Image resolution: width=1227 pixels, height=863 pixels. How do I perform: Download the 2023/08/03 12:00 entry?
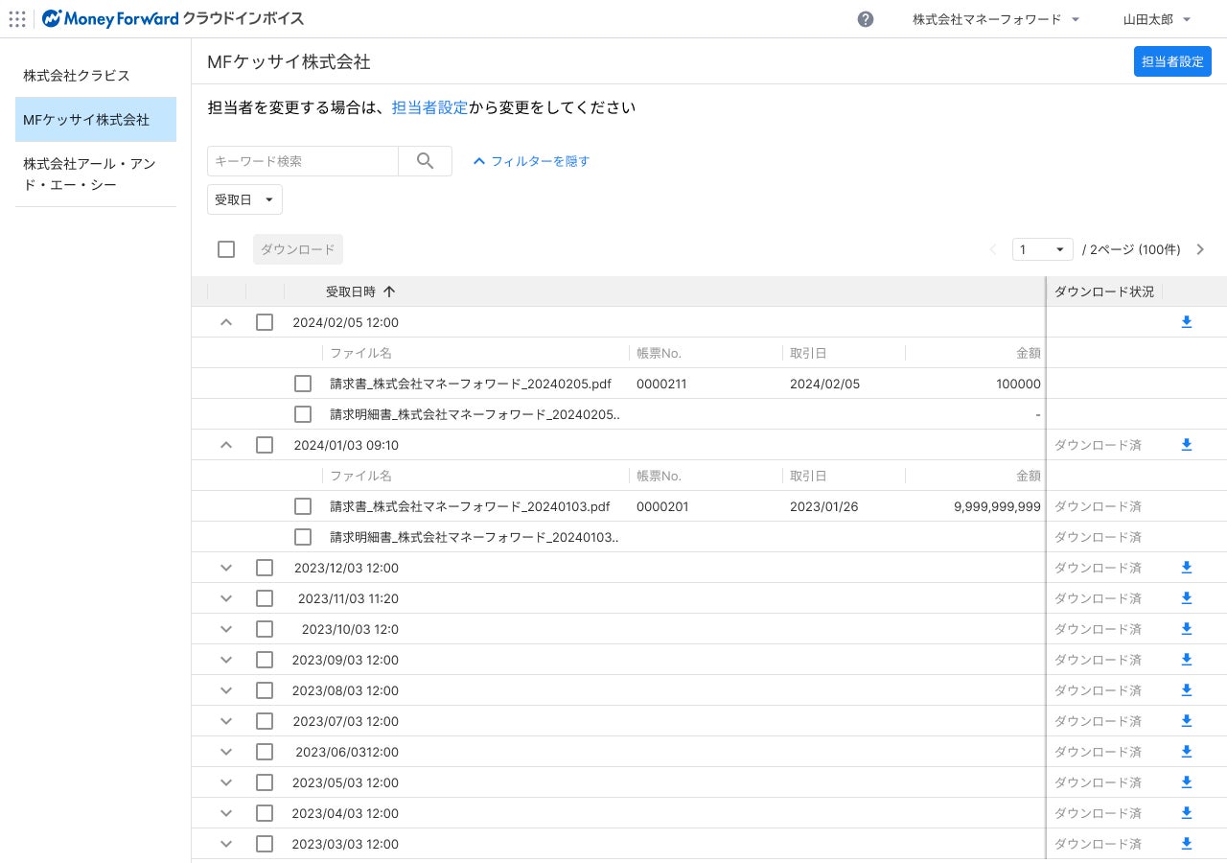click(1186, 690)
